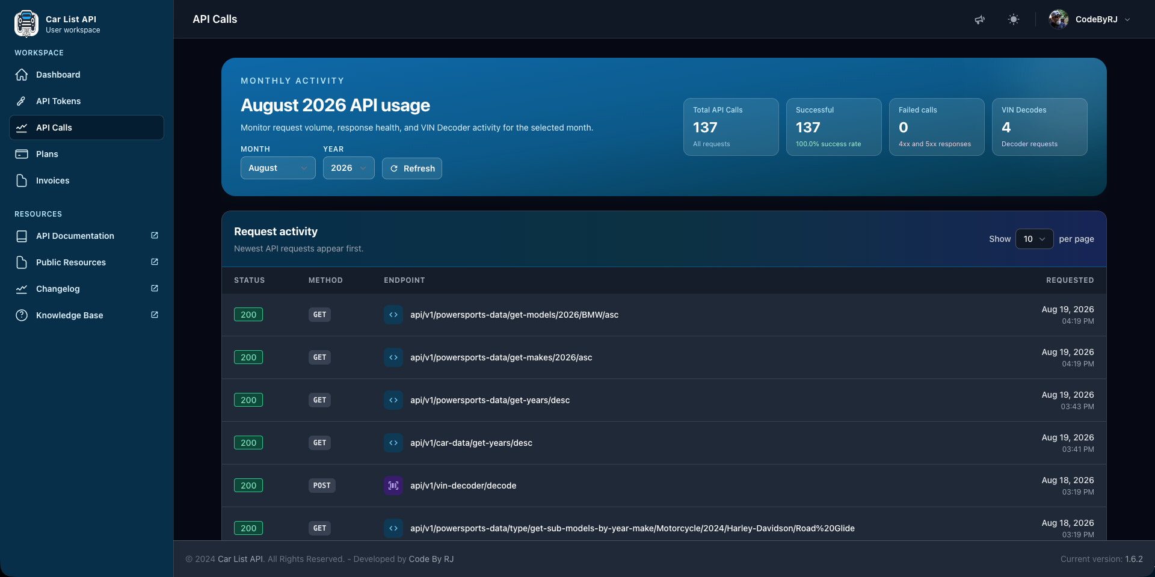1155x577 pixels.
Task: Open Code By RJ footer link
Action: (x=431, y=559)
